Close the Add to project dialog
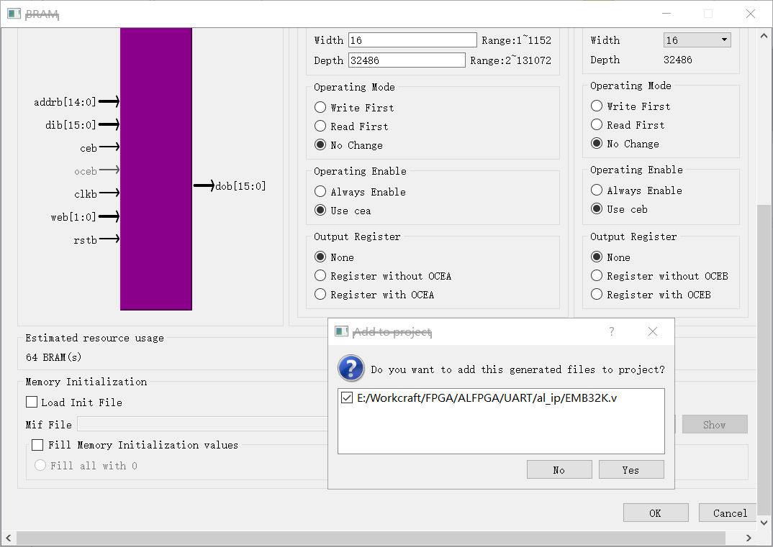773x547 pixels. tap(653, 331)
